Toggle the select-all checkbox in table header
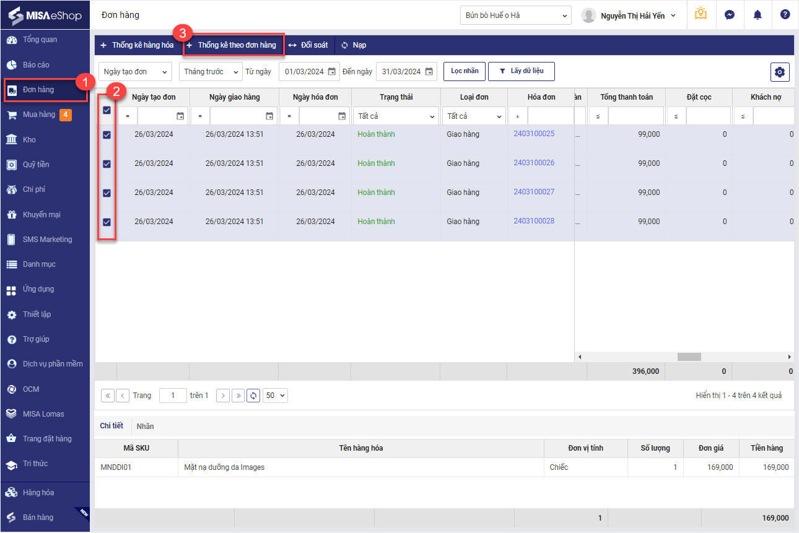Screen dimensions: 799x533 [107, 110]
